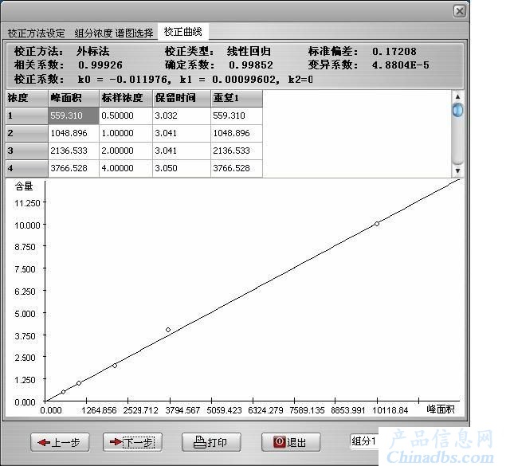510x466 pixels.
Task: Click peak area cell 2136.533 in row 3
Action: click(73, 151)
